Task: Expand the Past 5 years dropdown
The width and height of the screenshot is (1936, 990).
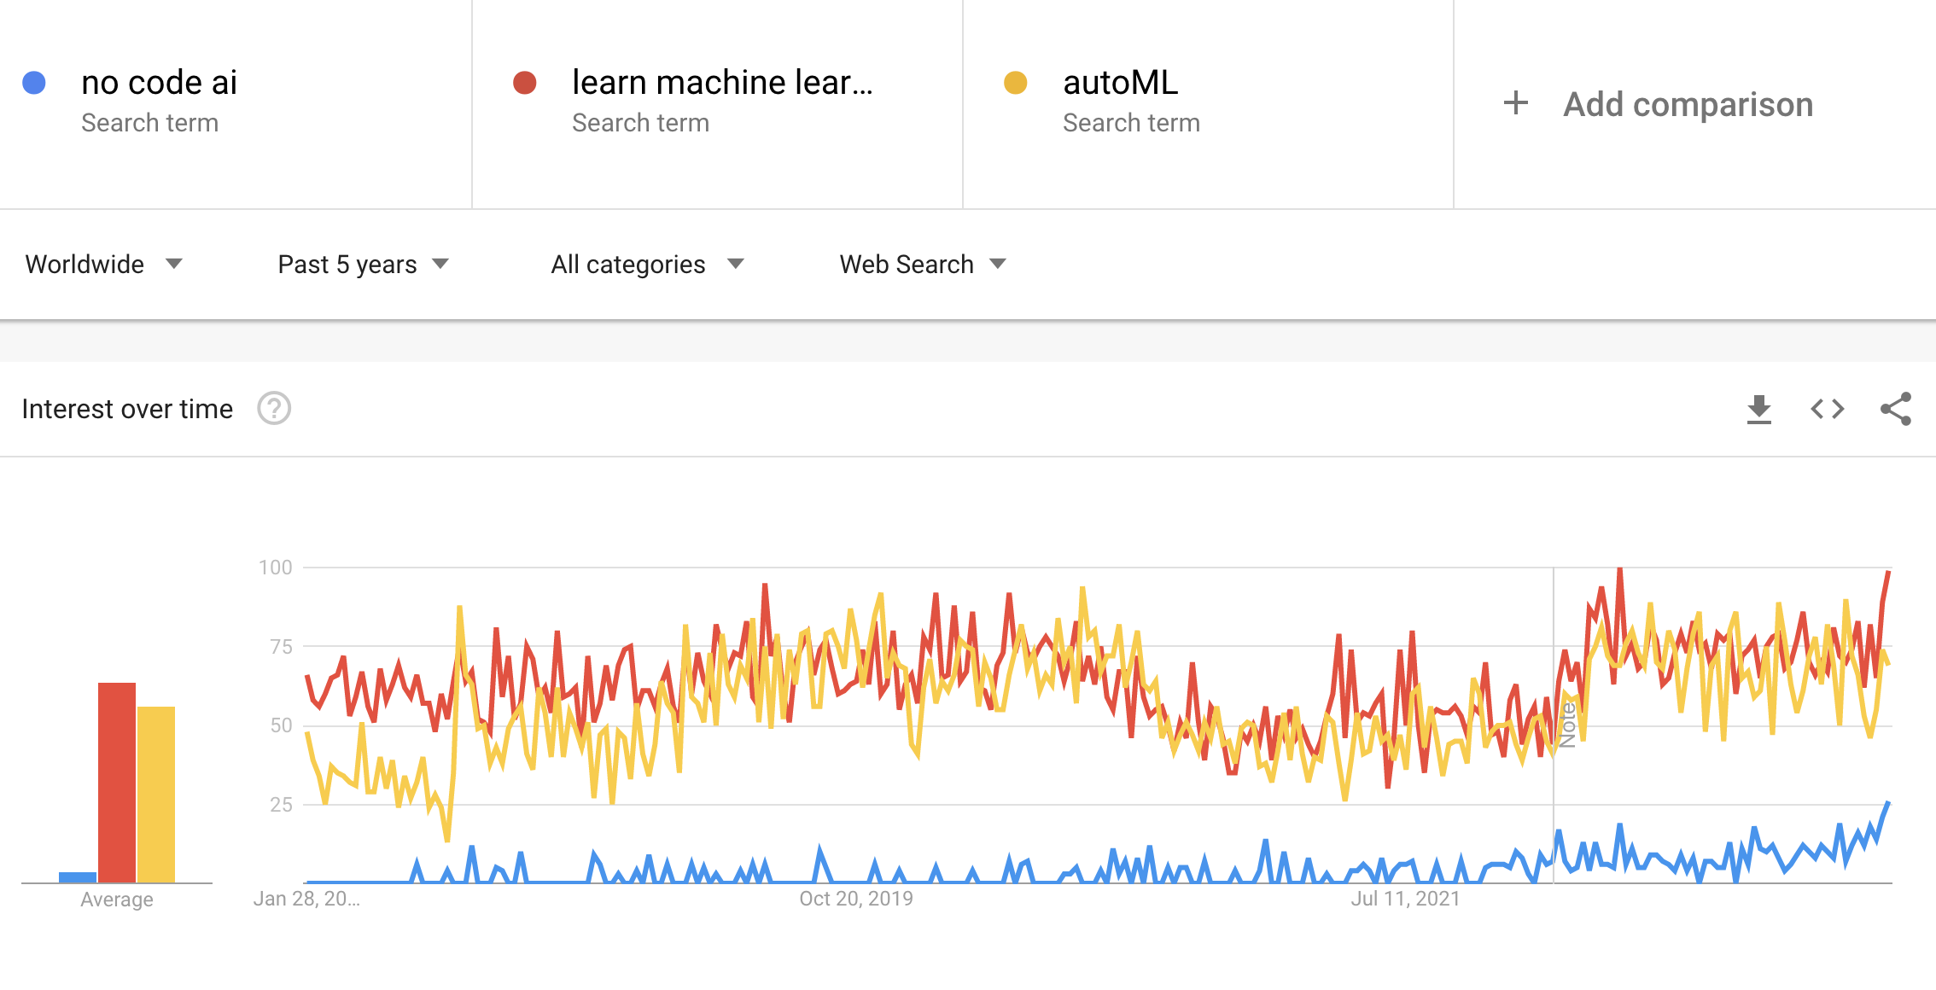Action: pos(363,265)
